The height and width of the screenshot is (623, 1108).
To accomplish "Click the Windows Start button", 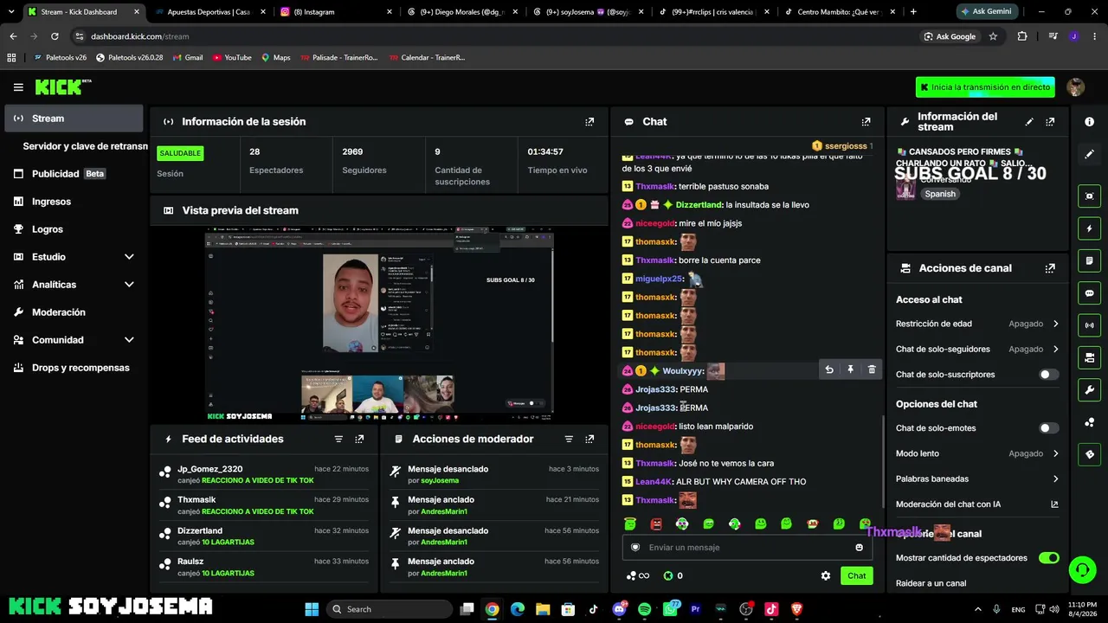I will coord(312,609).
